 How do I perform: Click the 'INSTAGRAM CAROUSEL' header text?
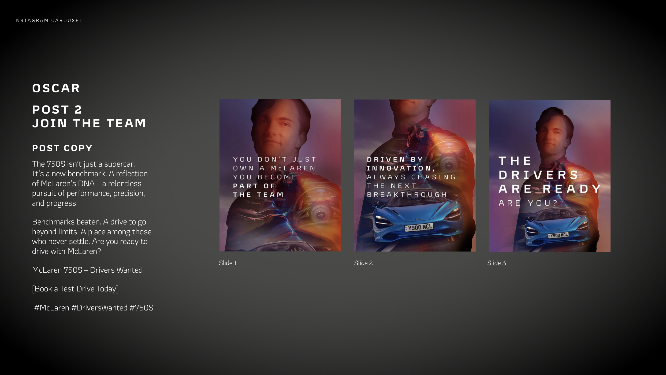[x=48, y=20]
